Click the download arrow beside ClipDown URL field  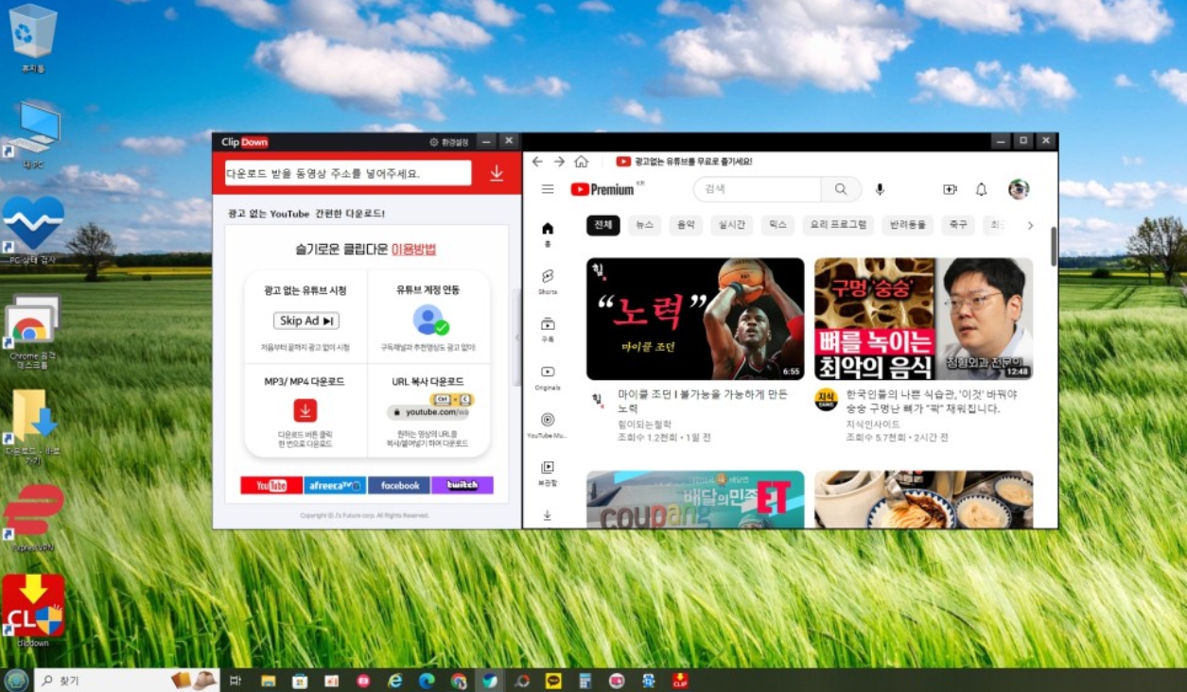tap(497, 173)
